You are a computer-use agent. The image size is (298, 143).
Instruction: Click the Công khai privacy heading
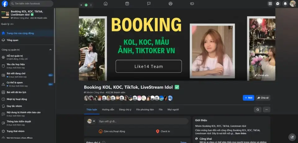pyautogui.click(x=205, y=139)
